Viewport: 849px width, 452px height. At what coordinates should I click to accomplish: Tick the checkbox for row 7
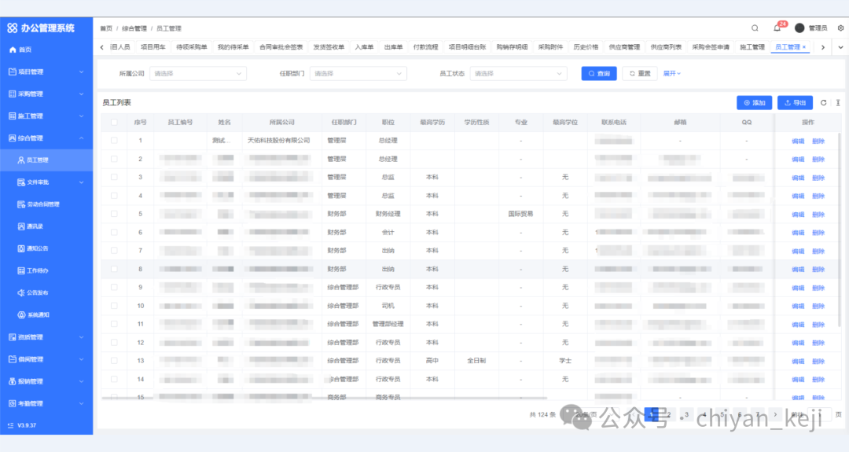(114, 251)
